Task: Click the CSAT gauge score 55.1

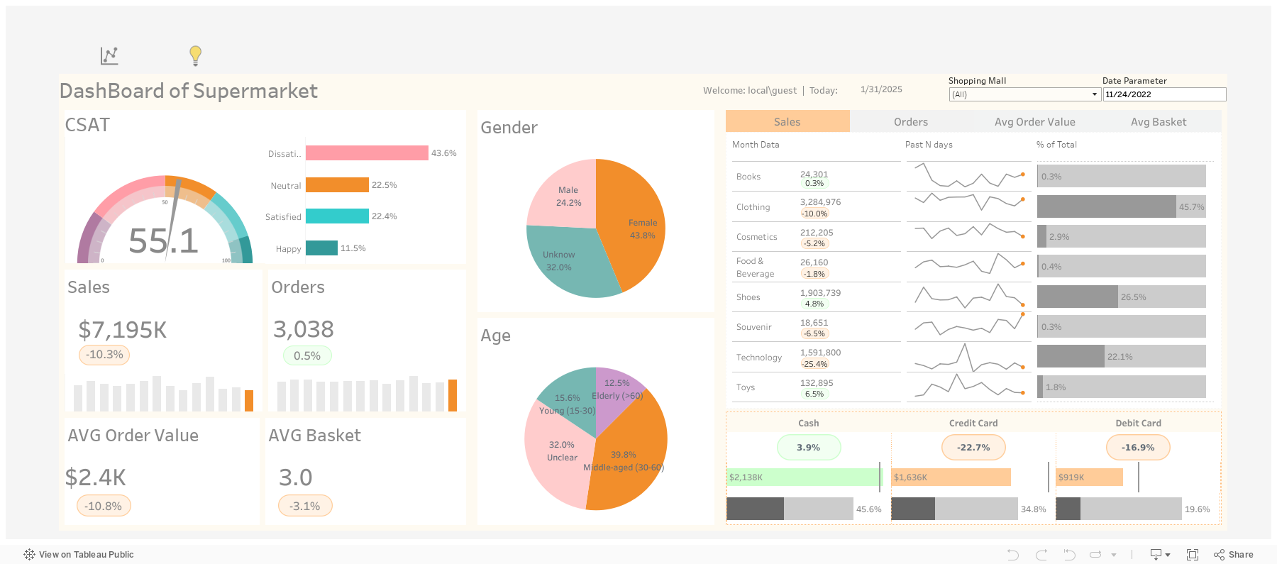Action: 163,241
